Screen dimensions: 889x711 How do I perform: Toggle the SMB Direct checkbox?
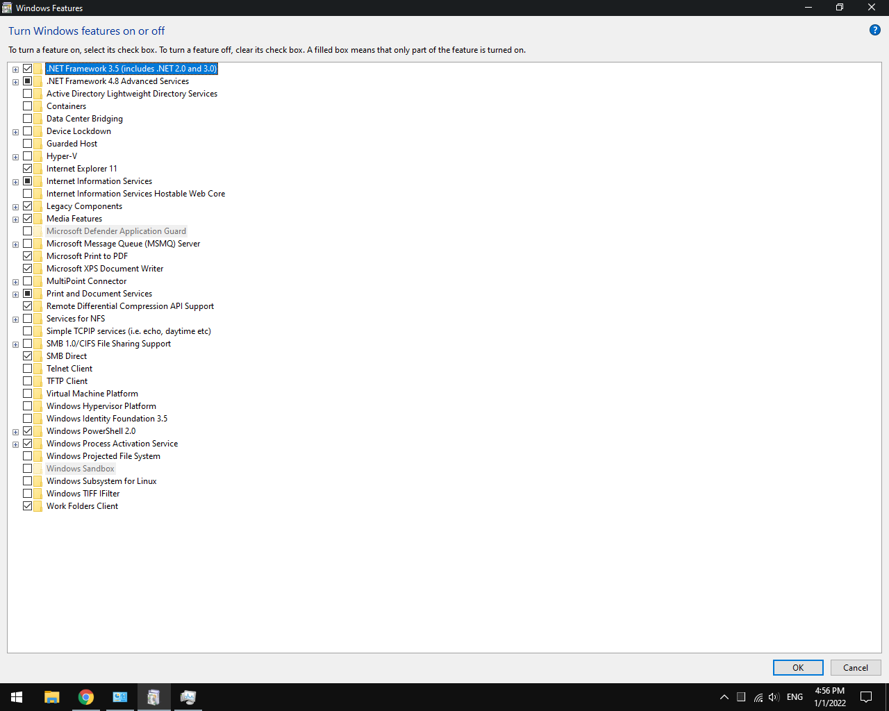[28, 356]
